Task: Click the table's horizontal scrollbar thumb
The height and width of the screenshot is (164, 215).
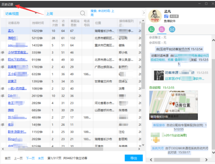Action: (60, 149)
